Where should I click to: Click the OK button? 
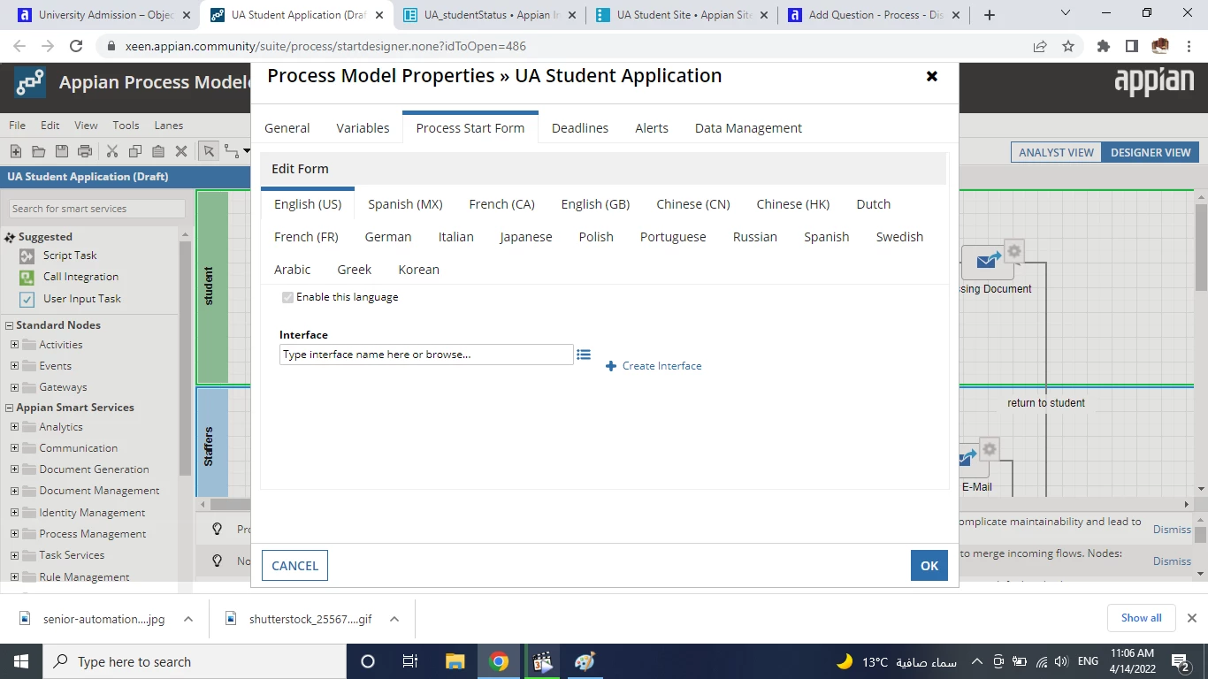[x=929, y=566]
